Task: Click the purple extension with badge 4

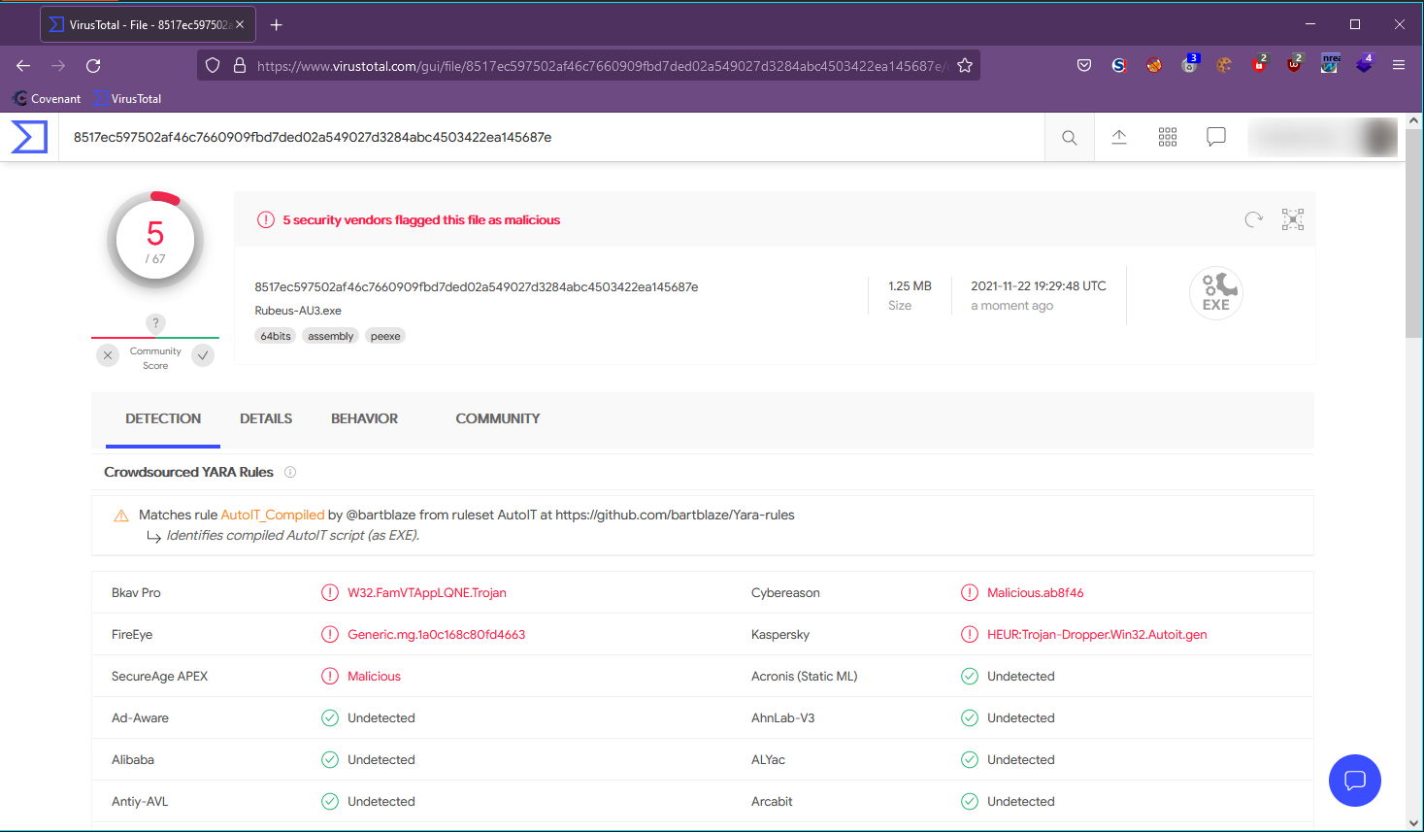Action: click(1365, 65)
